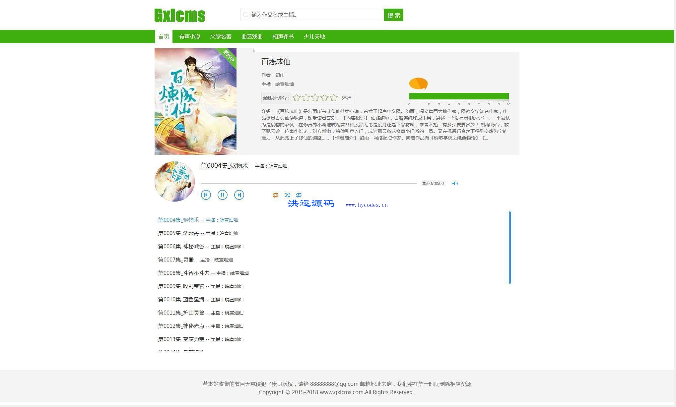Enable shuffle random playback mode
This screenshot has width=676, height=407.
click(287, 195)
